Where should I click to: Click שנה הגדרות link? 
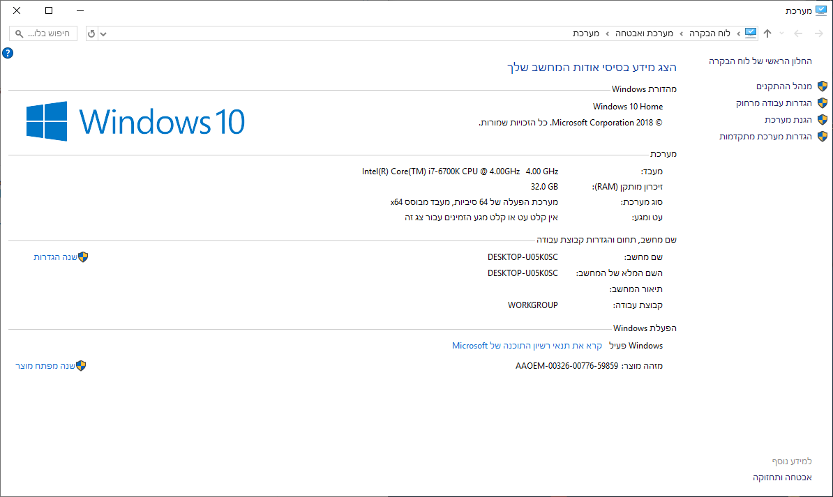55,257
